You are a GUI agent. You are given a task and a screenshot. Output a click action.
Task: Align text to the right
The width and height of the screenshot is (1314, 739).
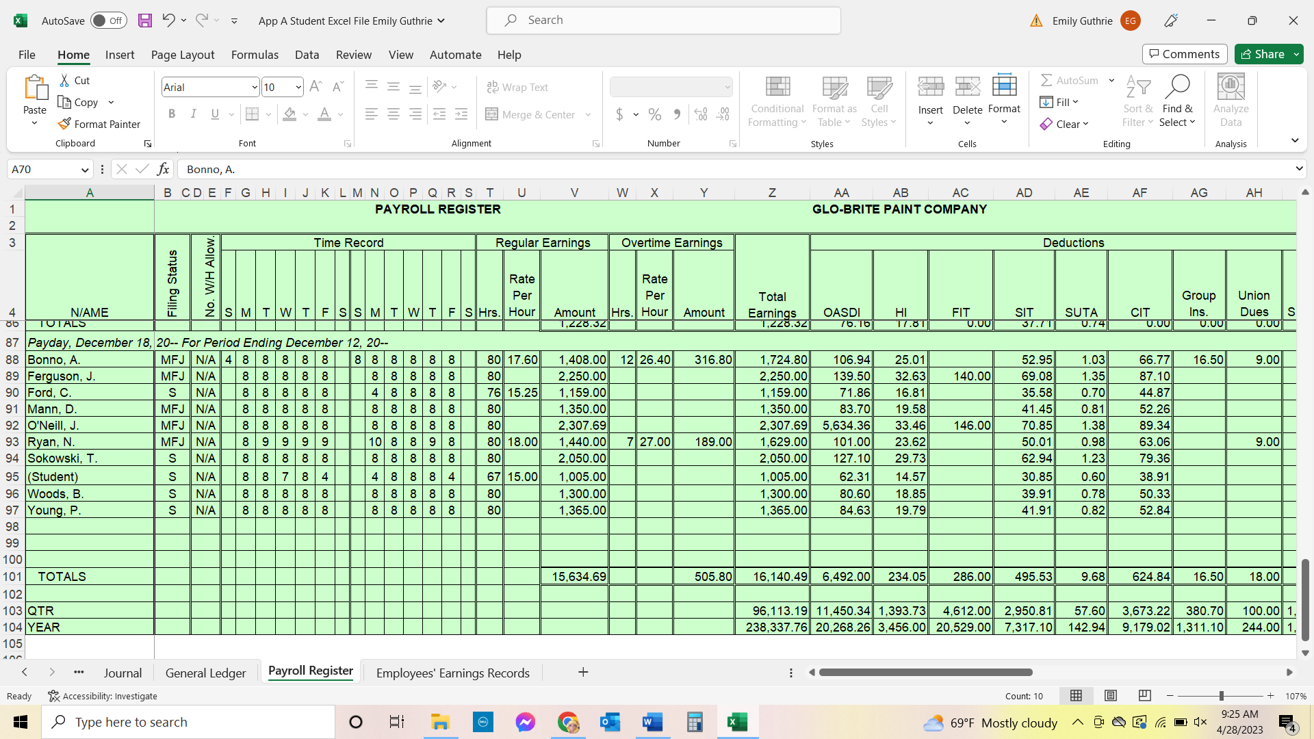tap(415, 114)
